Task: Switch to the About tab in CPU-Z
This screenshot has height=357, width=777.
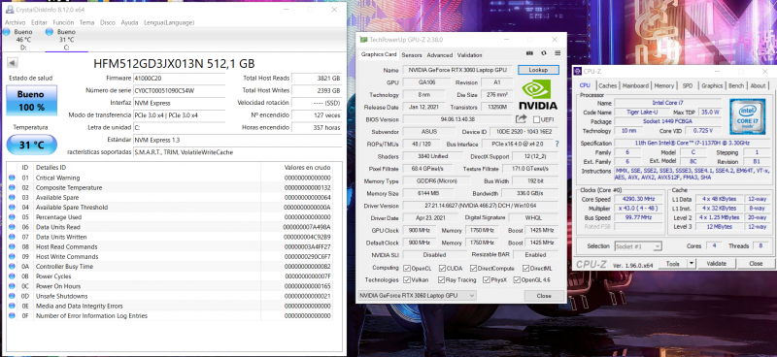Action: (758, 85)
